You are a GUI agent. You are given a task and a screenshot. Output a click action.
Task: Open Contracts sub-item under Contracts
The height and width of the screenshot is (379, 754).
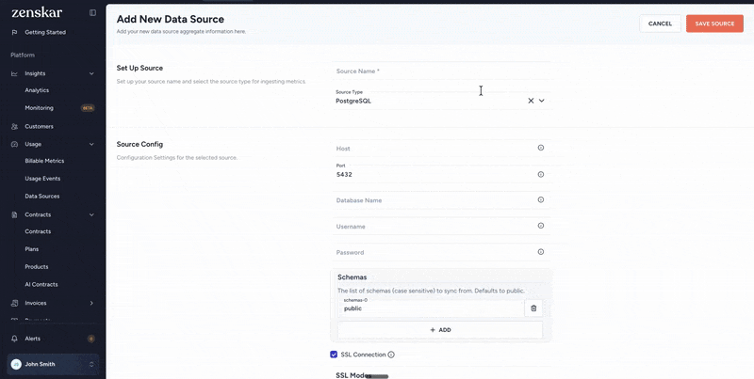pos(38,231)
